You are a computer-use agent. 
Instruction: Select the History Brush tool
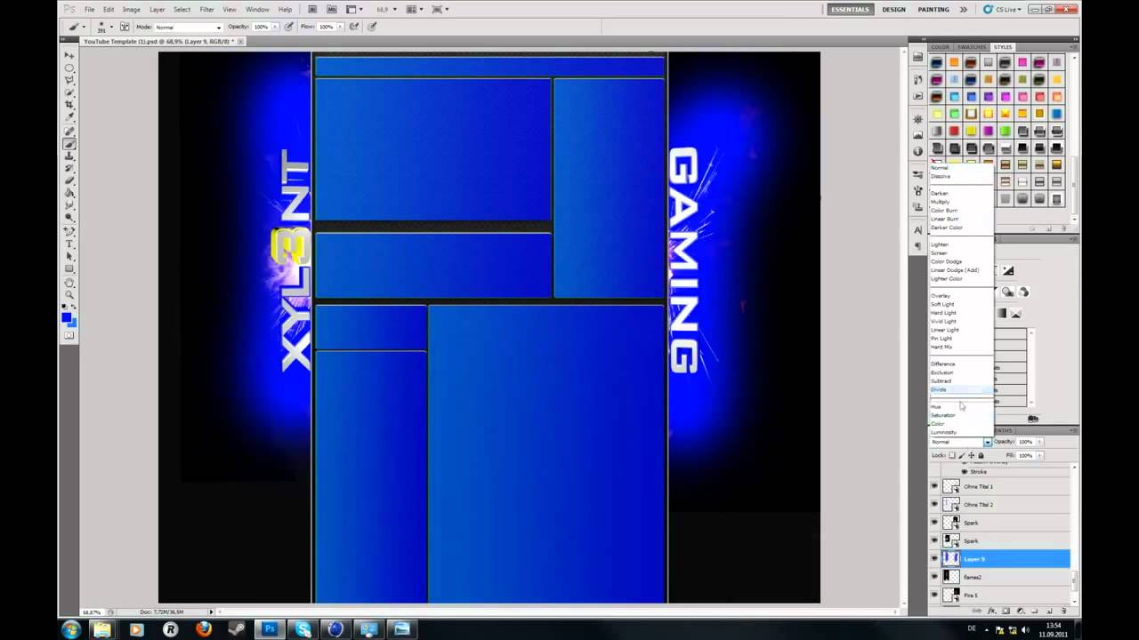[x=69, y=168]
